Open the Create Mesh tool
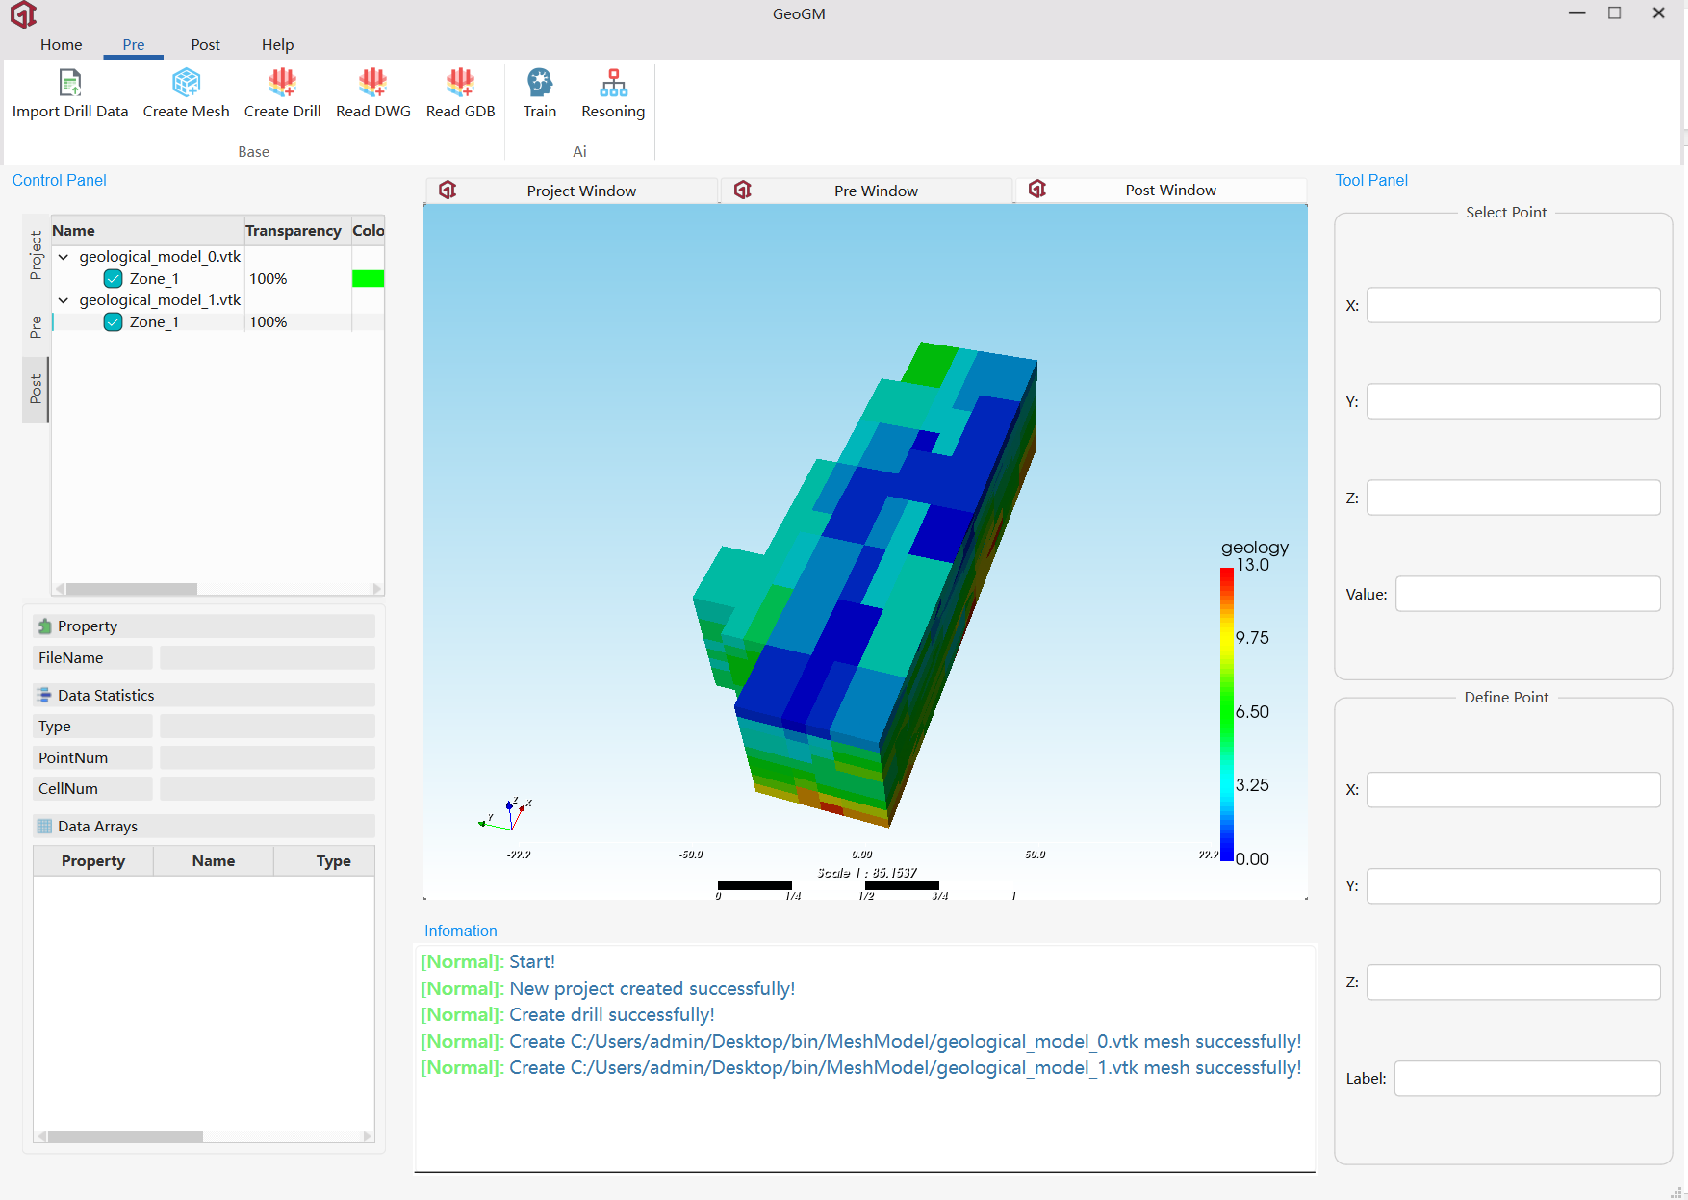Image resolution: width=1688 pixels, height=1200 pixels. [x=186, y=84]
